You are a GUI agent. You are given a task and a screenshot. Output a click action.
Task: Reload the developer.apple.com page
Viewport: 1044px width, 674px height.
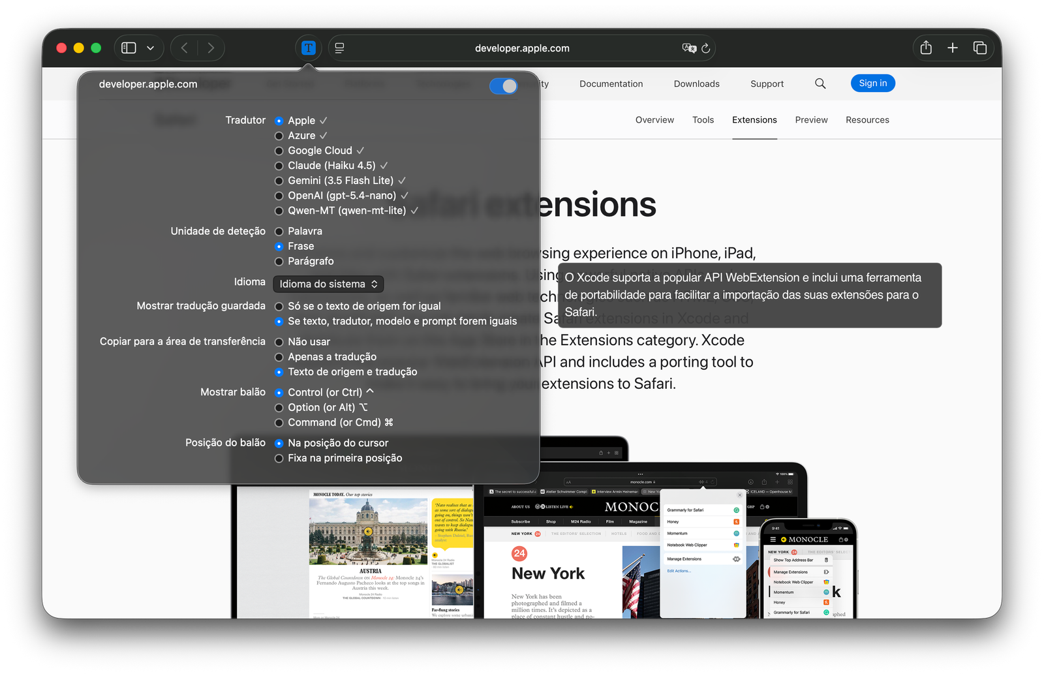706,48
